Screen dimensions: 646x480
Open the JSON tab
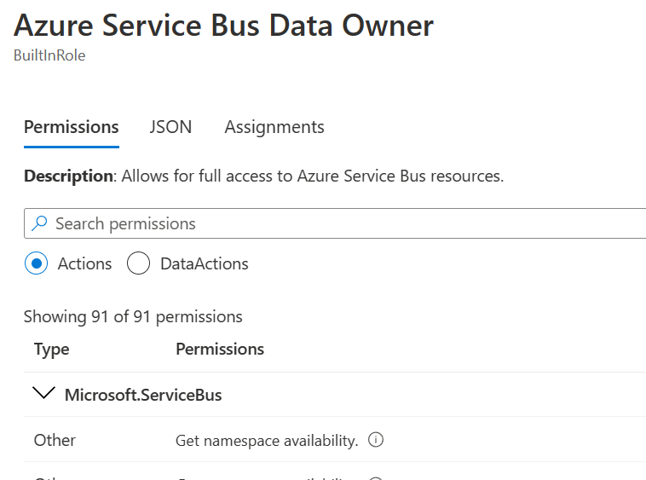pyautogui.click(x=170, y=127)
